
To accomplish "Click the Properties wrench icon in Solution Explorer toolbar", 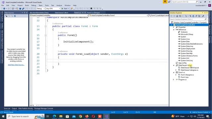I will pos(203,16).
